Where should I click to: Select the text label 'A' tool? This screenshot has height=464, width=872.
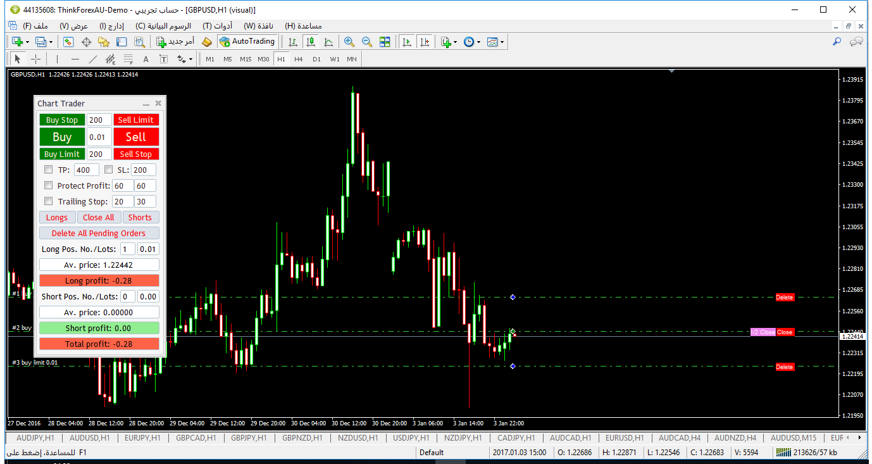pyautogui.click(x=146, y=59)
